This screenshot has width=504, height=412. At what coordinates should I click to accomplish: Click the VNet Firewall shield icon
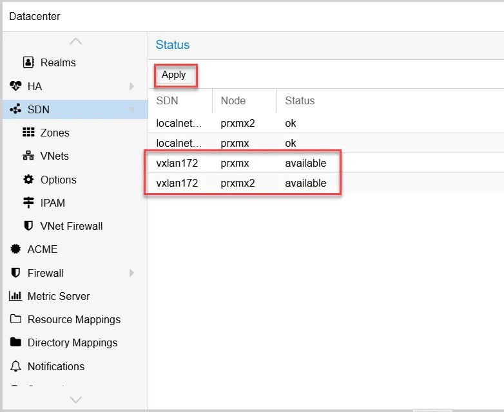tap(28, 226)
